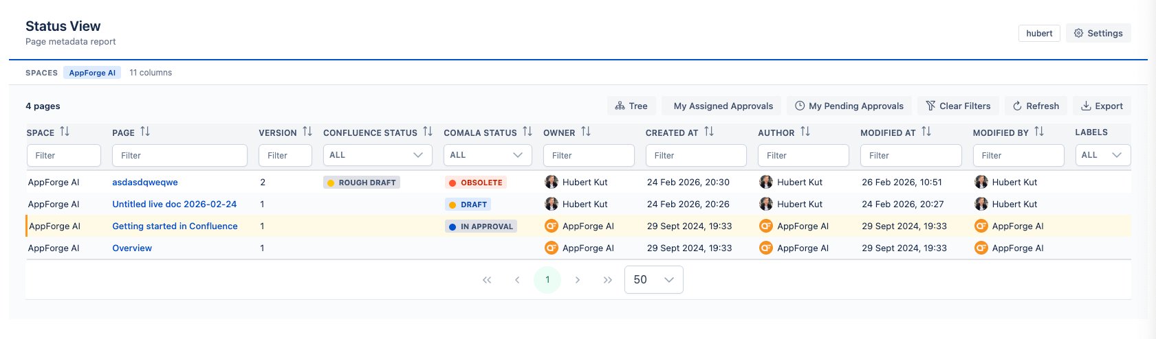Sort by Created At column arrows
The image size is (1156, 339).
pyautogui.click(x=709, y=132)
